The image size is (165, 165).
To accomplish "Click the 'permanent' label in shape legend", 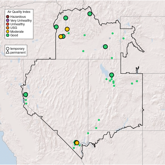I will click(18, 52).
